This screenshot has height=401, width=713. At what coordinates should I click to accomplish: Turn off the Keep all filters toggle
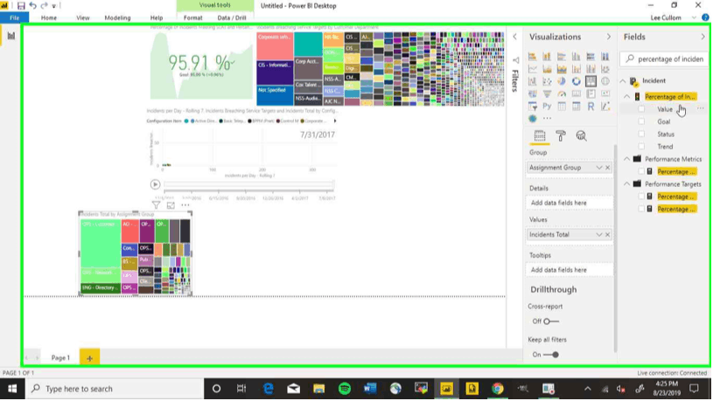550,355
